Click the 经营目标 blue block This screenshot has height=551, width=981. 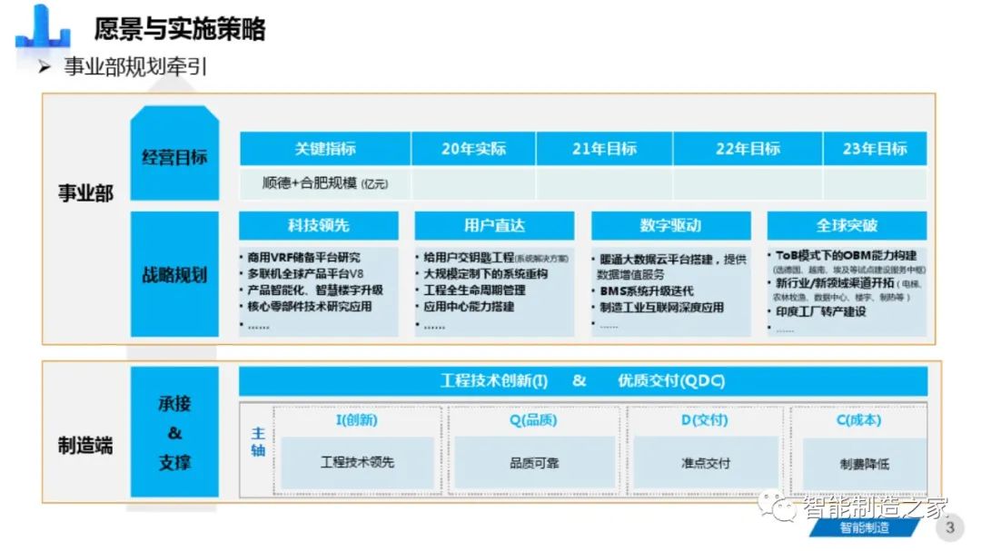coord(174,153)
